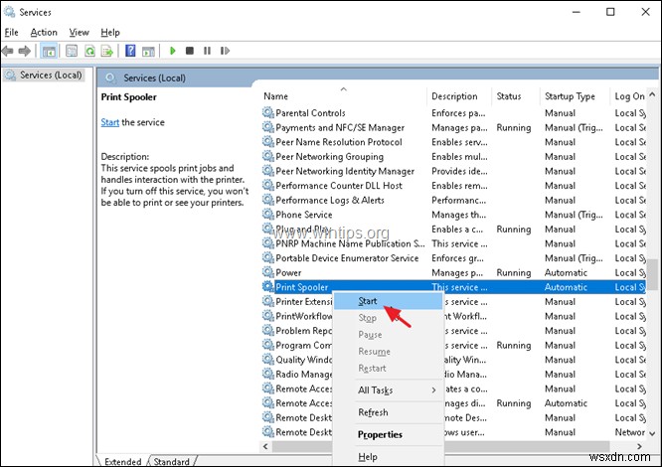Image resolution: width=662 pixels, height=467 pixels.
Task: Click the vertical scrollbar up arrow
Action: click(652, 94)
